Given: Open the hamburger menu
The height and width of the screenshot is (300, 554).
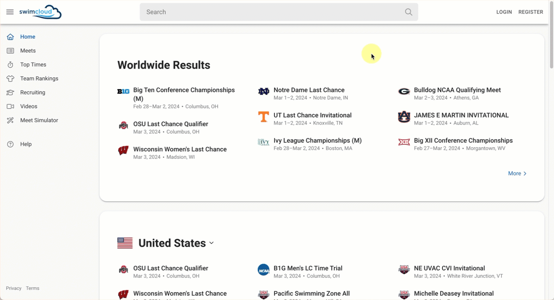Looking at the screenshot, I should (x=10, y=12).
